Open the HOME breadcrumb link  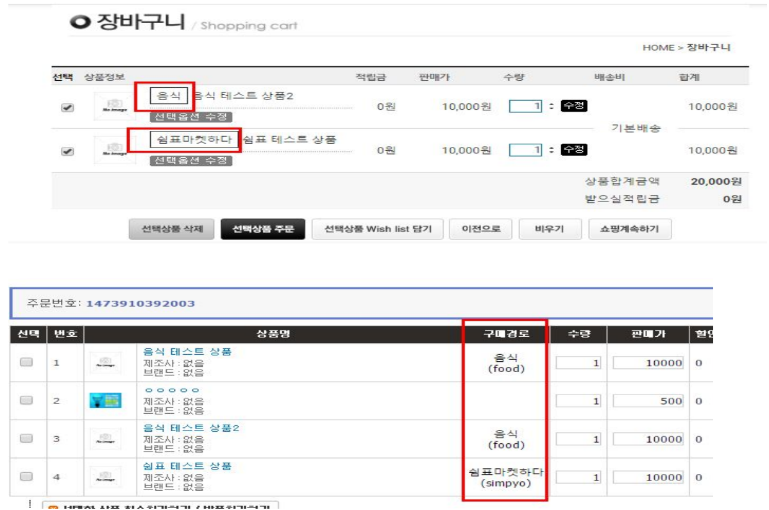click(x=658, y=47)
